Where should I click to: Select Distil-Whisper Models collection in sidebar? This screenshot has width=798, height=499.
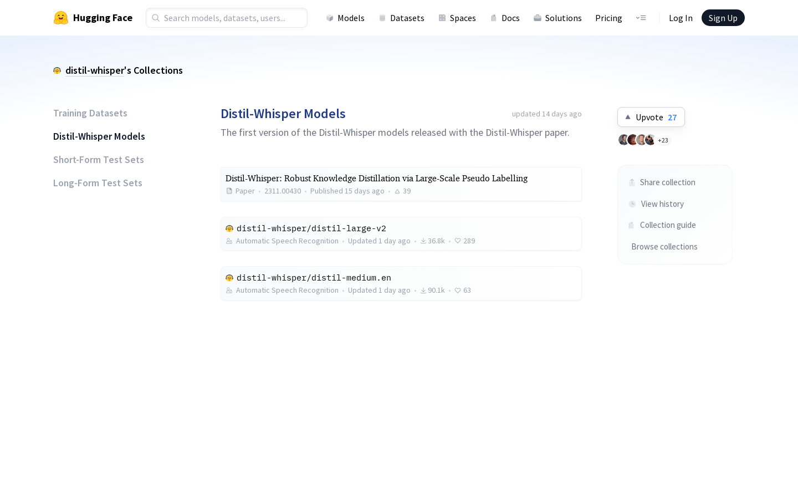[x=99, y=136]
